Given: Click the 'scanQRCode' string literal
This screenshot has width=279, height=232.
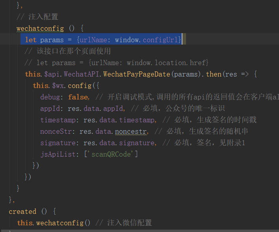Looking at the screenshot, I should (111, 154).
